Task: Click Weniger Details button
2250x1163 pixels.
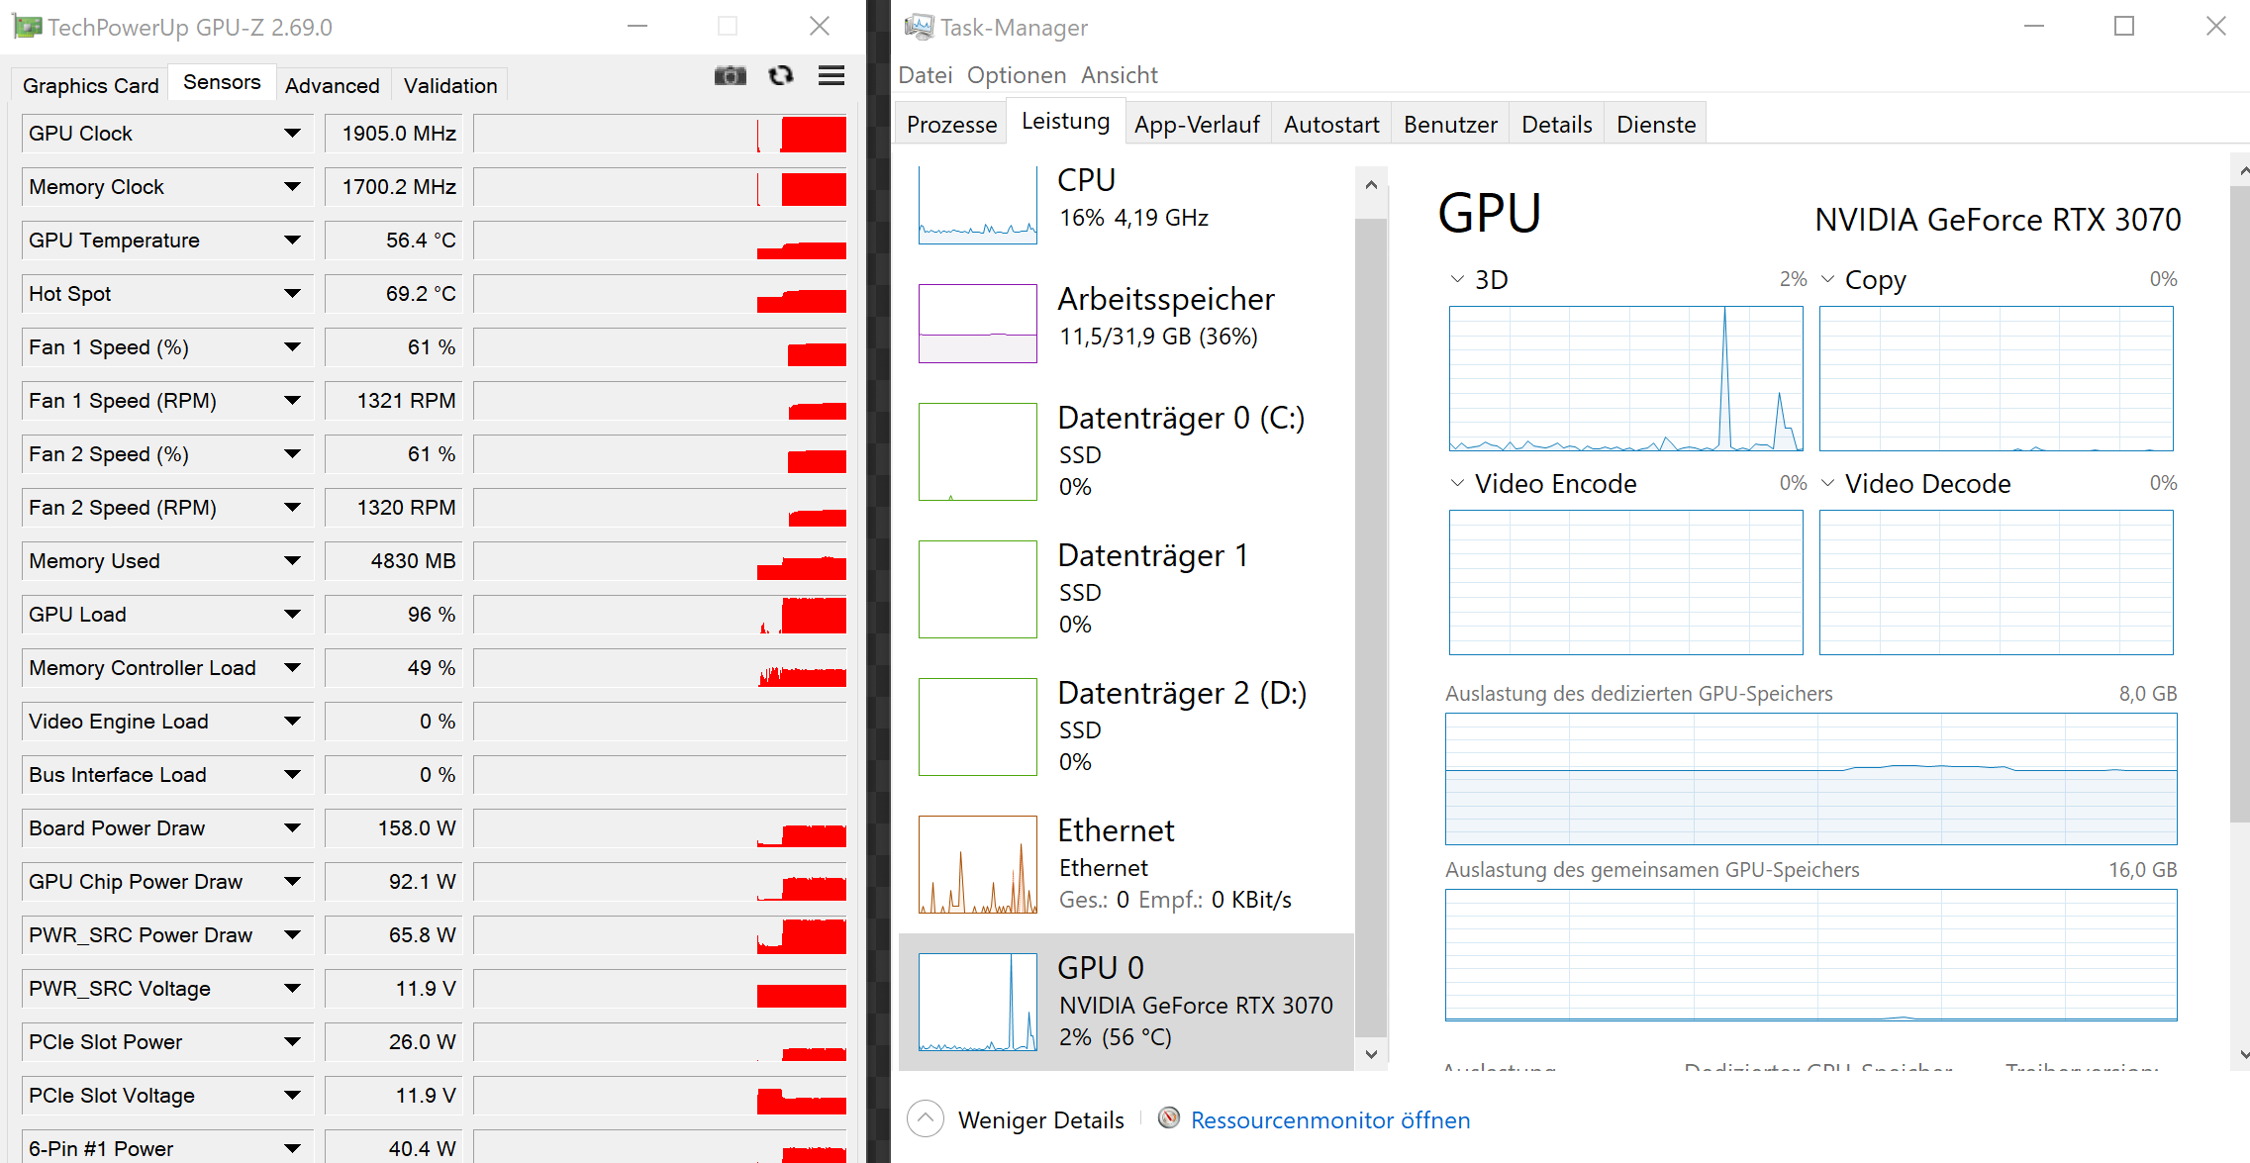Action: pos(1017,1119)
